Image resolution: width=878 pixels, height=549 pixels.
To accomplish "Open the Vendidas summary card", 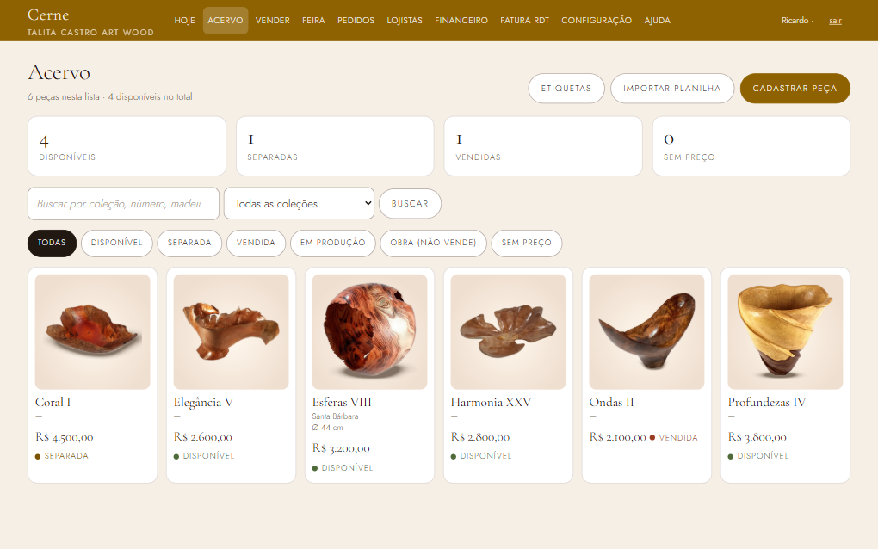I will click(543, 146).
